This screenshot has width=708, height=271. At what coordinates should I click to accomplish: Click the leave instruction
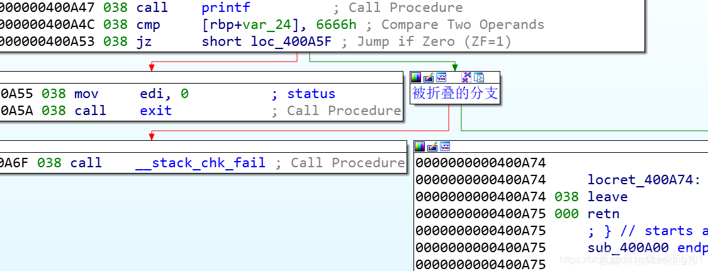point(607,197)
